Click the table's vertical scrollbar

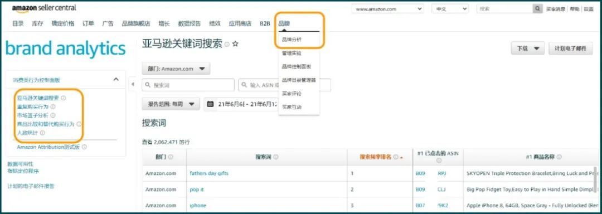595,180
